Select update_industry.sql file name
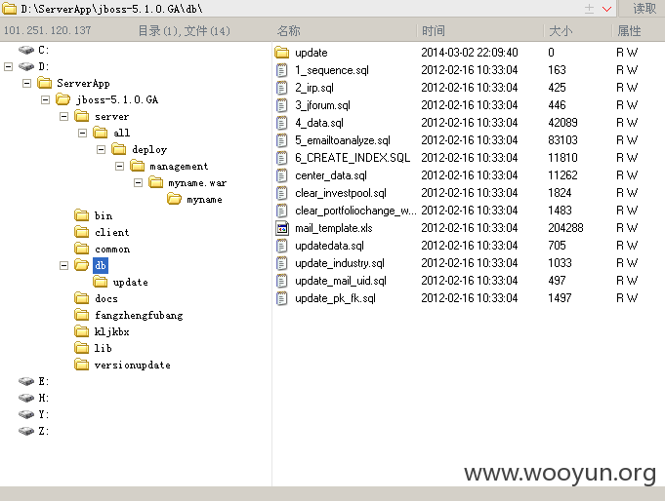Screen dimensions: 665x501 click(x=340, y=263)
